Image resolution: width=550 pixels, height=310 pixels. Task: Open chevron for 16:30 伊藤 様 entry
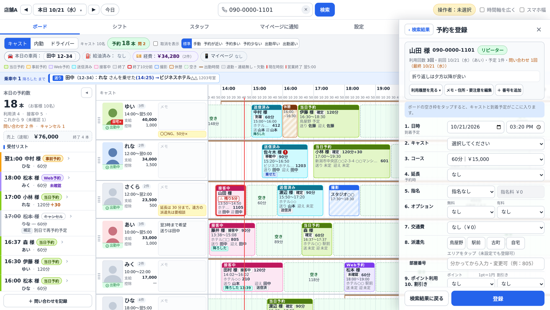tap(67, 261)
